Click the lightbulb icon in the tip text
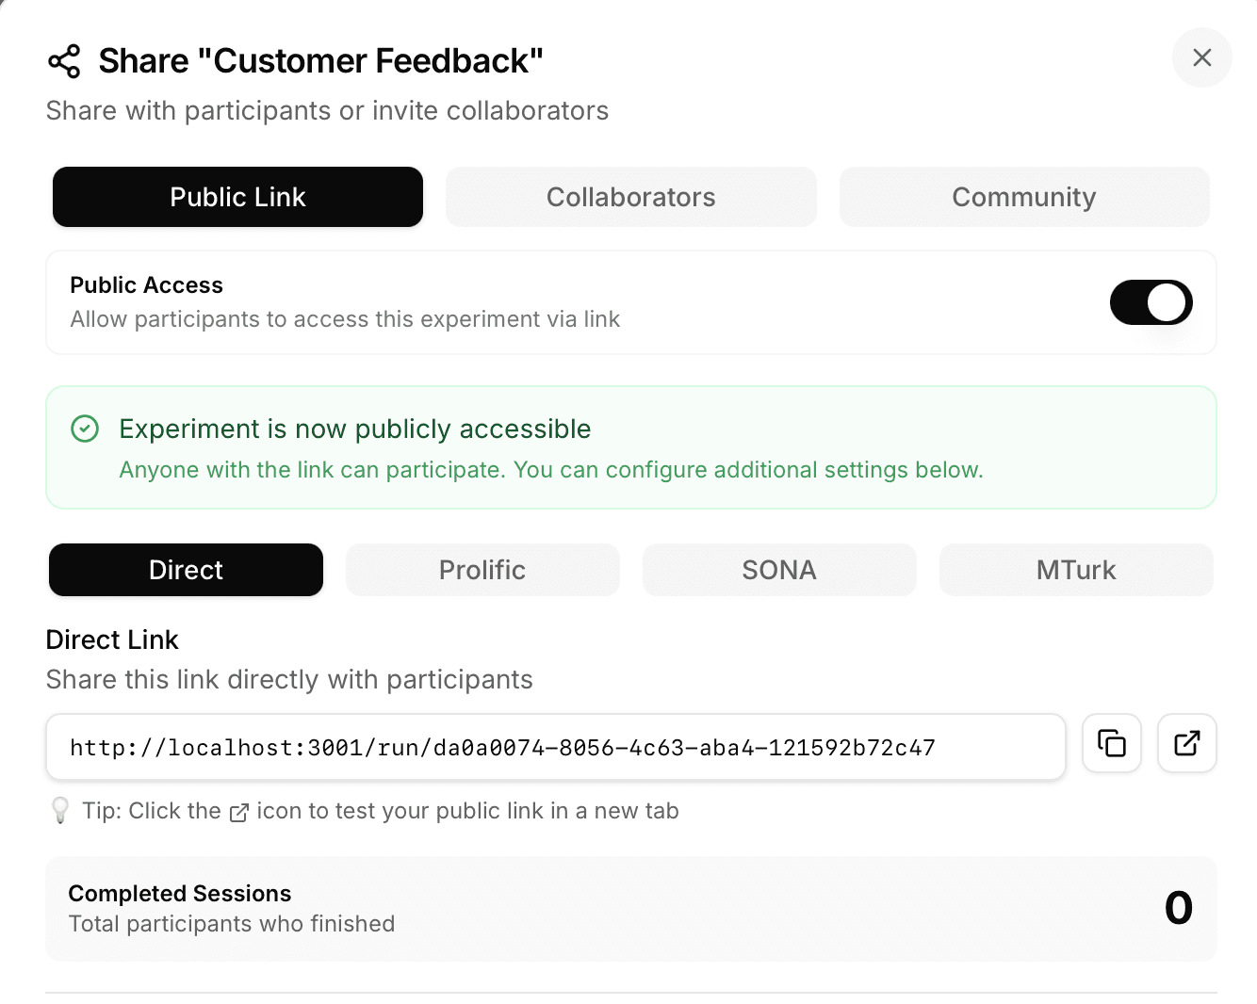 60,810
